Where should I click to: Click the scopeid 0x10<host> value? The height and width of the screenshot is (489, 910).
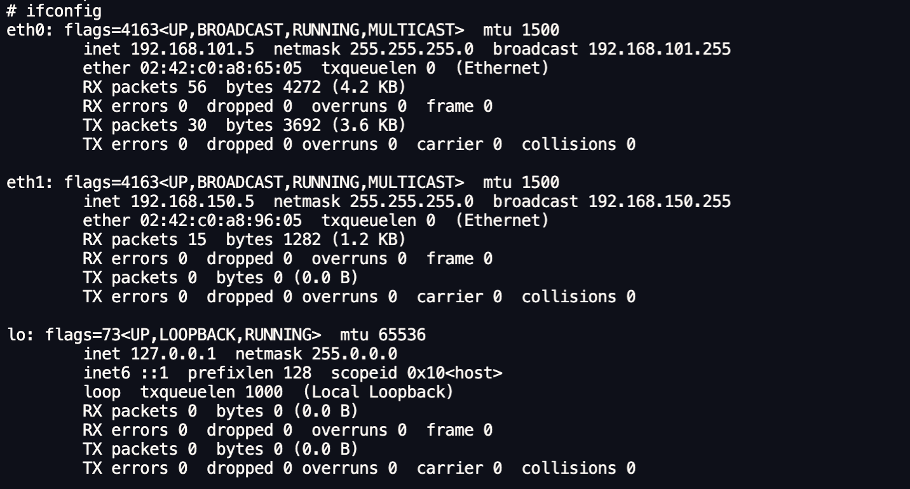[x=454, y=373]
